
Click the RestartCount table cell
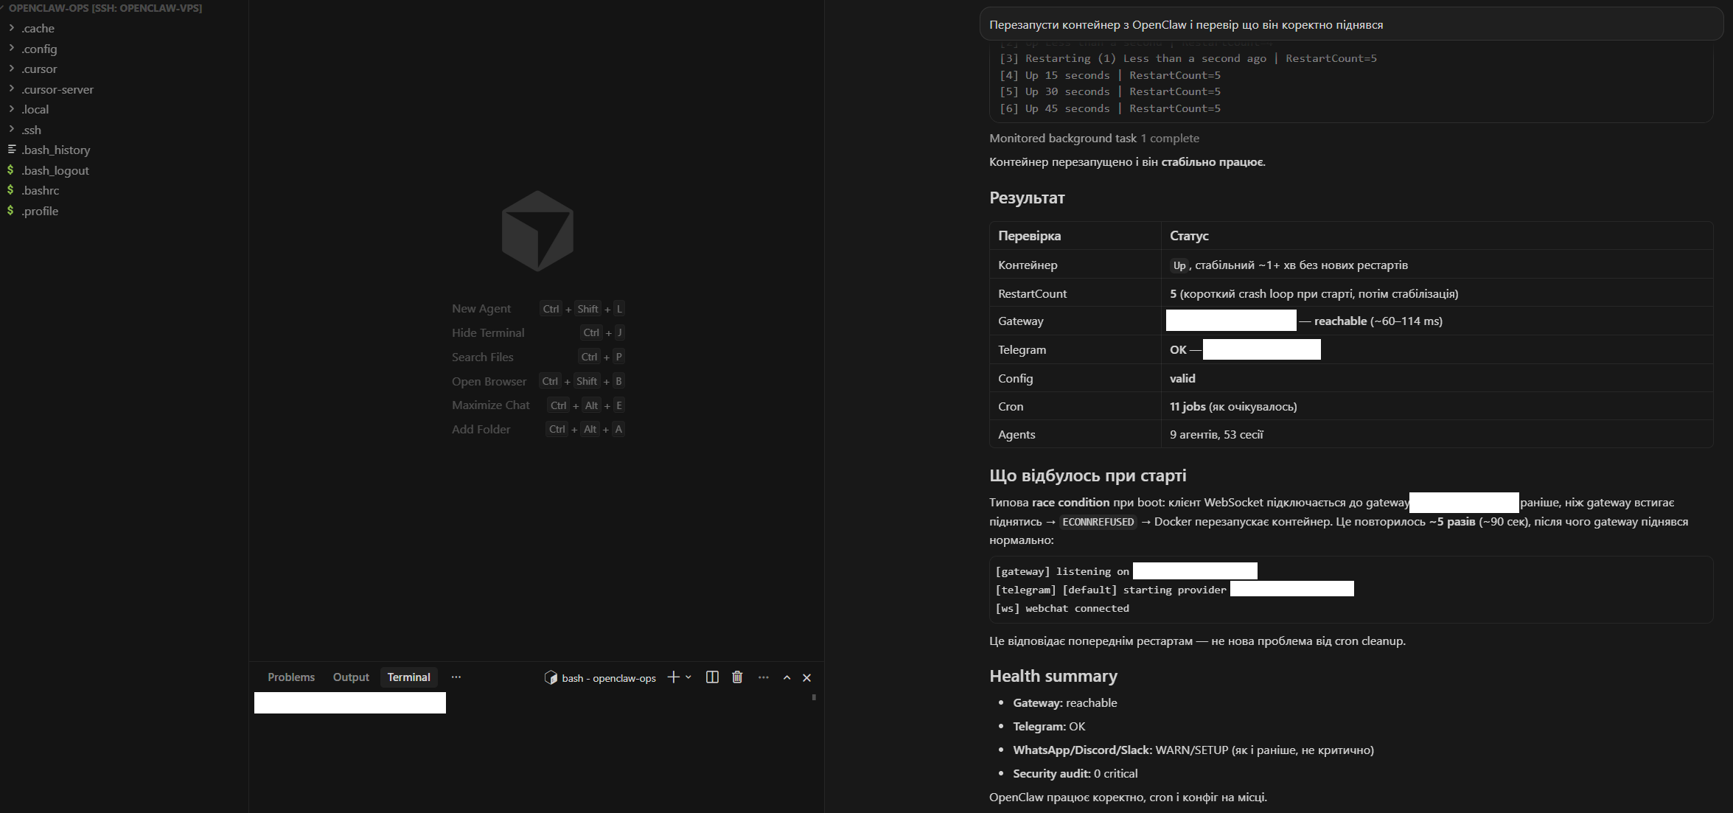pyautogui.click(x=1032, y=293)
